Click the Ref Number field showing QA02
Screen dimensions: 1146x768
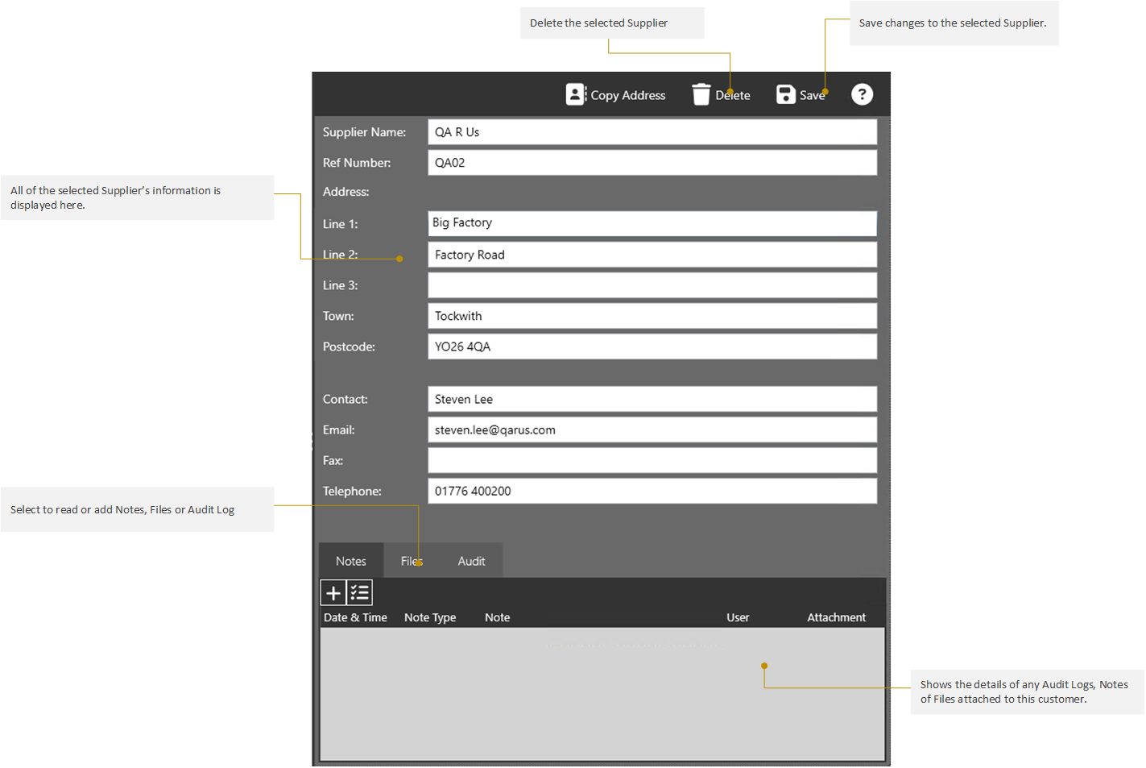pyautogui.click(x=652, y=163)
